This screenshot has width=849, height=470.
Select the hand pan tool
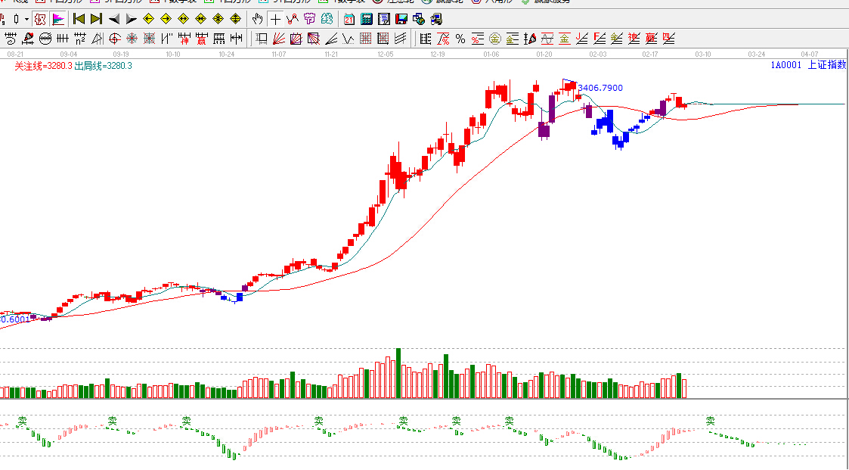tap(258, 19)
